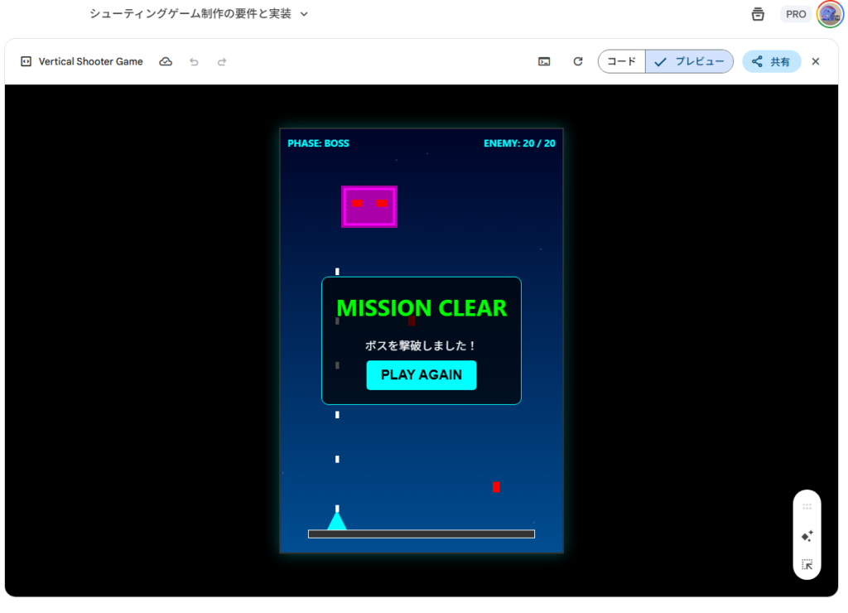Open the user profile avatar
848x613 pixels.
coord(830,14)
